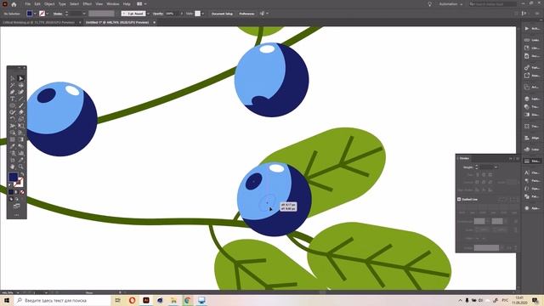Open Weight dropdown in Stroke panel
The height and width of the screenshot is (306, 544).
click(496, 167)
